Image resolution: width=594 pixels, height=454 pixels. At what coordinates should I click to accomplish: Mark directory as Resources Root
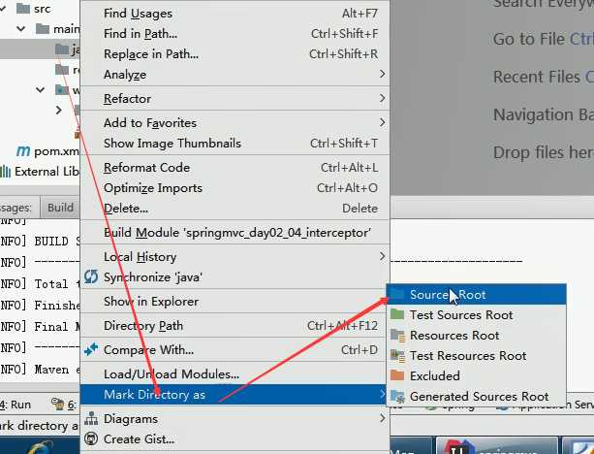[477, 336]
